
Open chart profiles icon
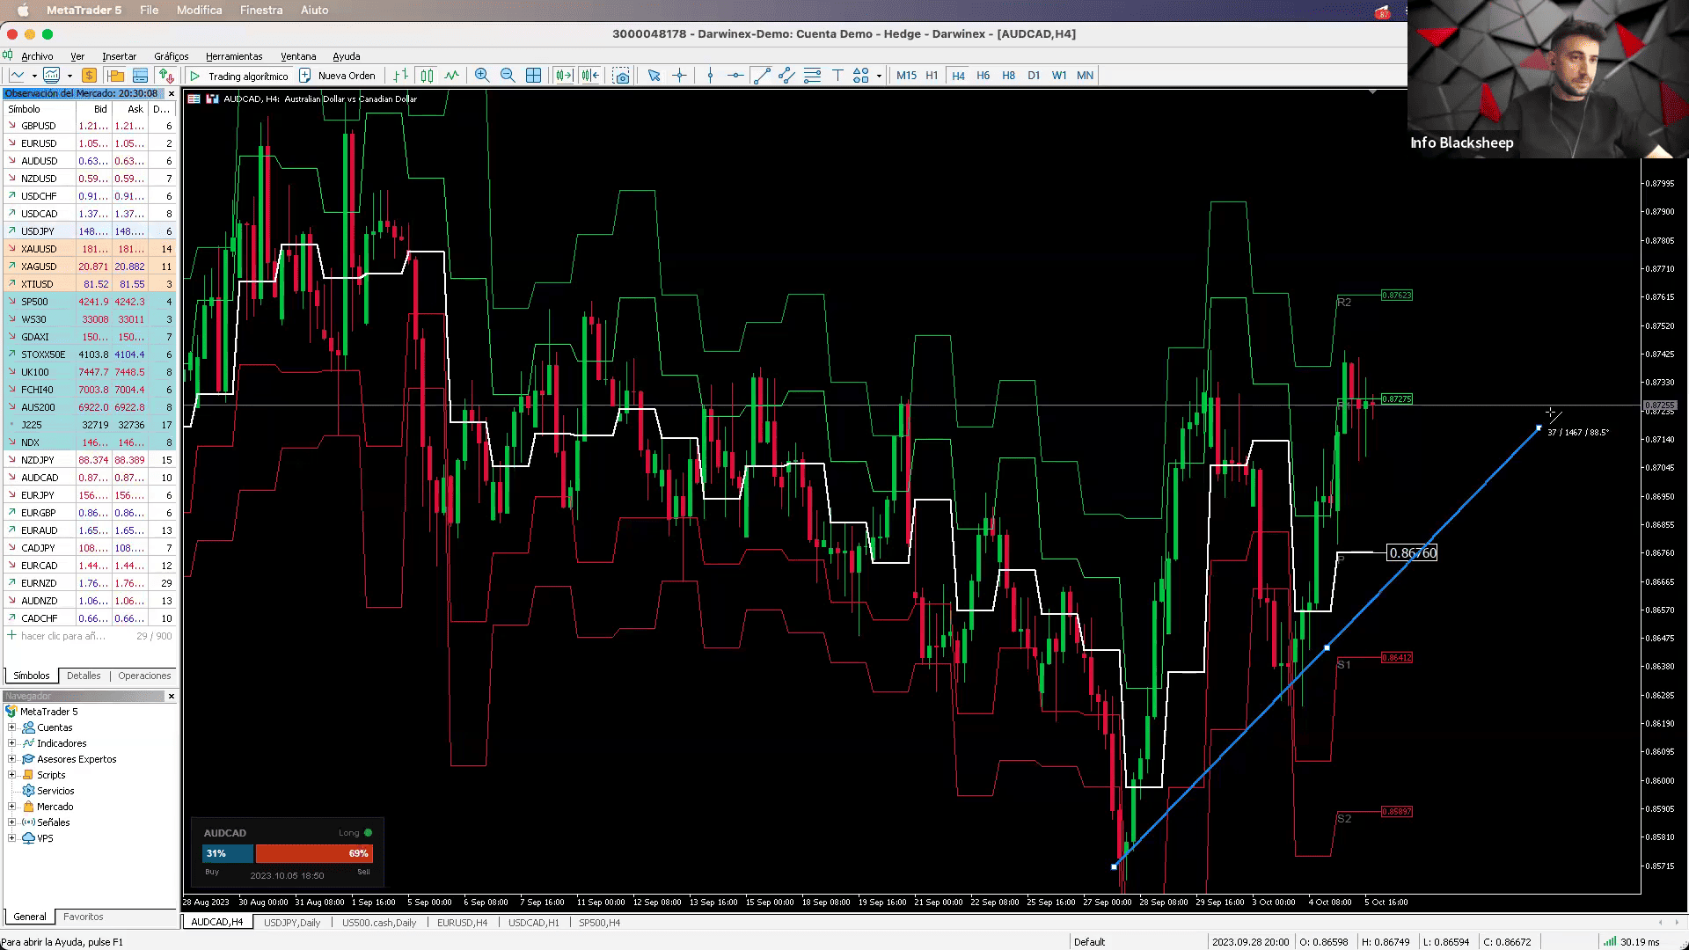pyautogui.click(x=52, y=76)
